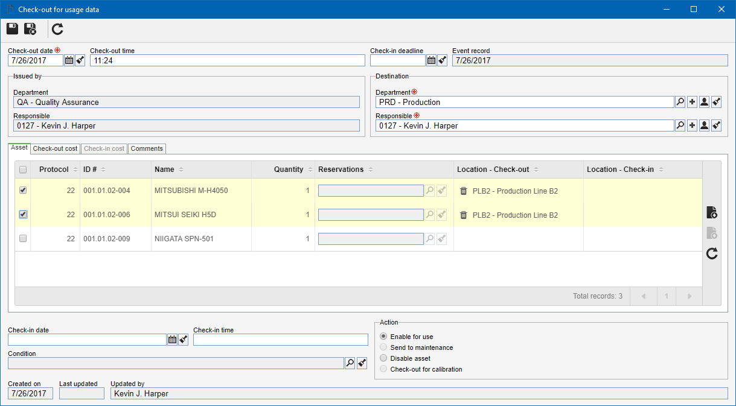This screenshot has width=736, height=406.
Task: Click the Check-out time input field
Action: point(228,60)
